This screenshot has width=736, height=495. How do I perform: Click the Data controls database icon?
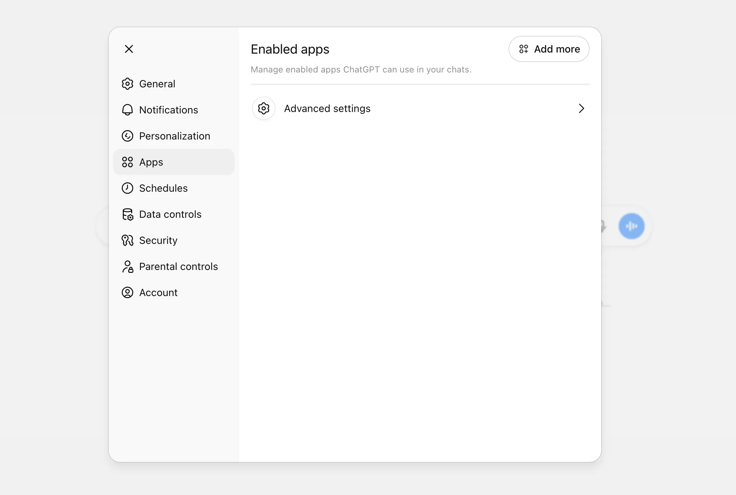pyautogui.click(x=127, y=214)
